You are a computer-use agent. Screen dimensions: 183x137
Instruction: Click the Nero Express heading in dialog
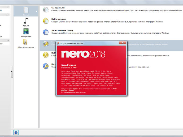click(x=68, y=65)
